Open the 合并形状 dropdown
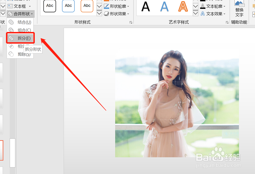Screen dimensions: 255x174 pos(21,14)
